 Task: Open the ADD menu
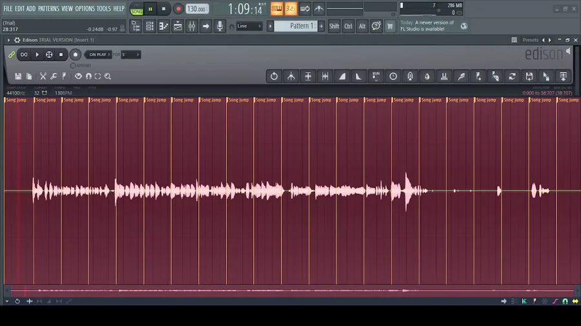[x=31, y=8]
